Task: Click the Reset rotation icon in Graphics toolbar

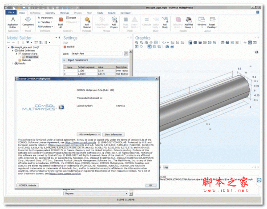Action: click(142, 46)
